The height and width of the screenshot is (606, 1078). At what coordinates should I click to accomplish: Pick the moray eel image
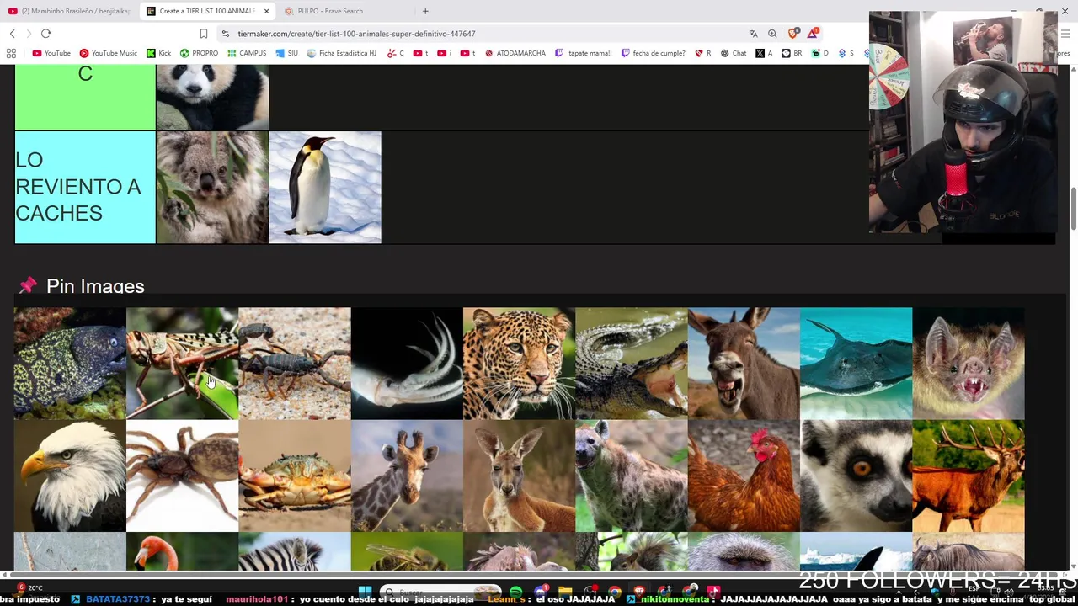pyautogui.click(x=70, y=364)
